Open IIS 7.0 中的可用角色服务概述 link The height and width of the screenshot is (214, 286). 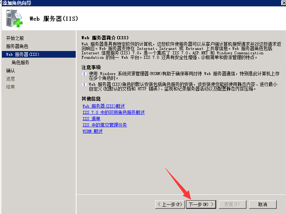[x=114, y=112]
